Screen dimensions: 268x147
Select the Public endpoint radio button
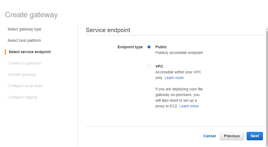pyautogui.click(x=149, y=47)
